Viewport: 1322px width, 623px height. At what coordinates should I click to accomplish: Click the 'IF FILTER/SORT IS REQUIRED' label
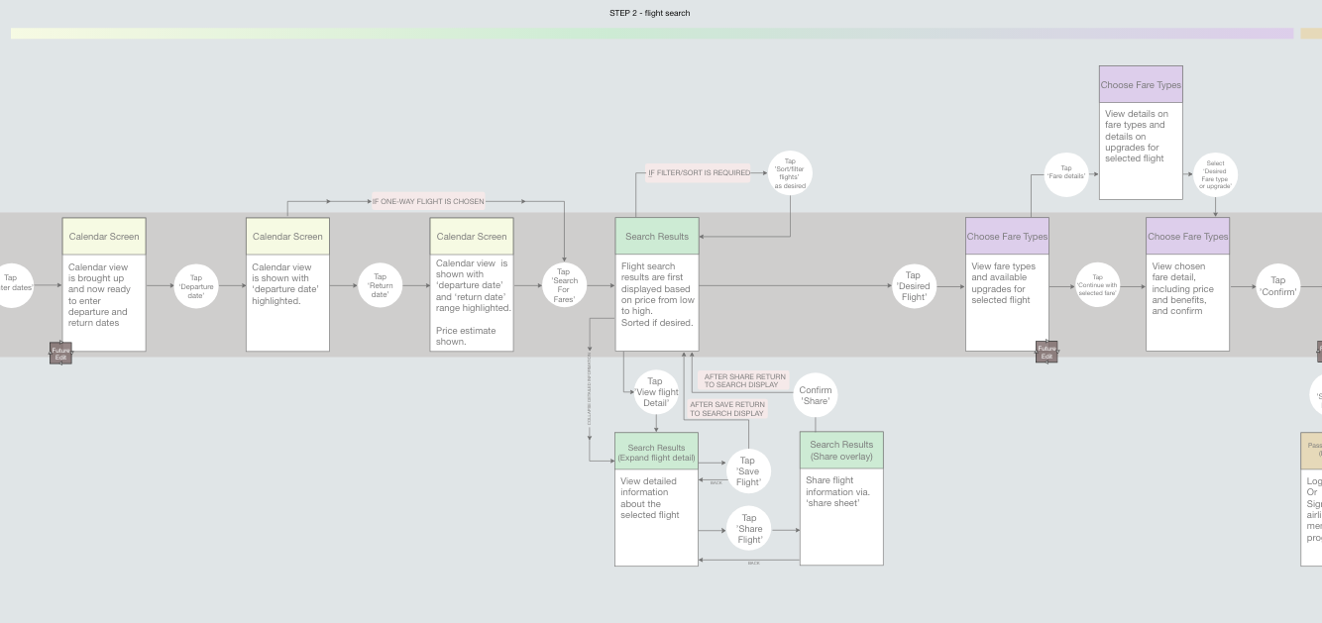click(x=700, y=172)
